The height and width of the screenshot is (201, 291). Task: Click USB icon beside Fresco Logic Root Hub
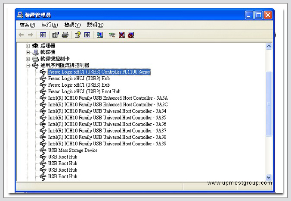(x=43, y=91)
